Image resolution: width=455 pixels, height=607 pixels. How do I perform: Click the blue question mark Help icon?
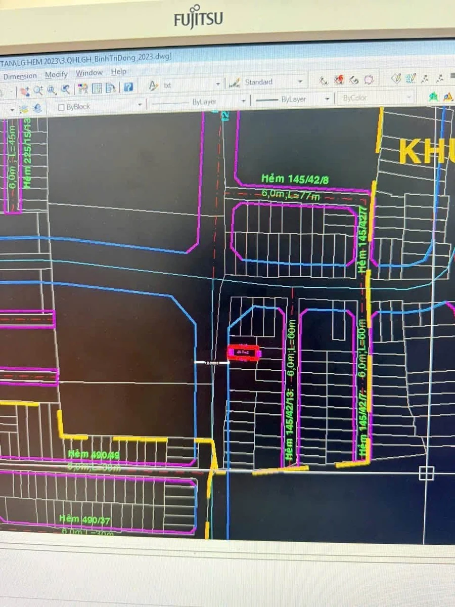(128, 86)
